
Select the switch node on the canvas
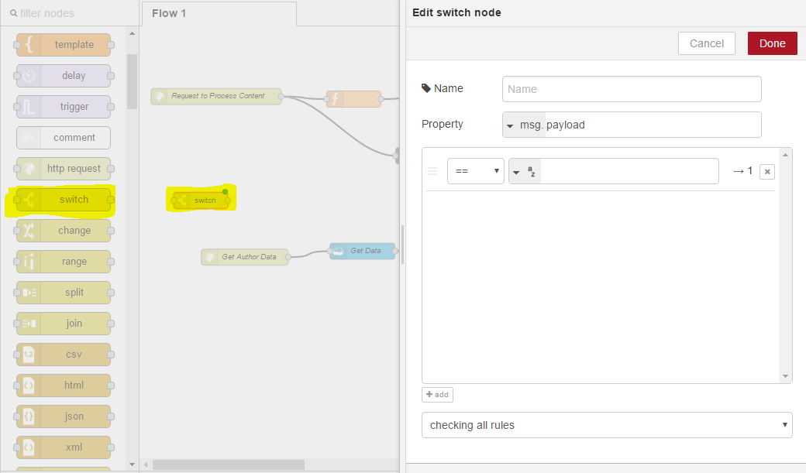click(201, 201)
